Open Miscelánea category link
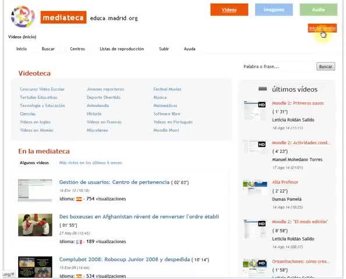Screen dimensions: 346x279 click(x=97, y=130)
